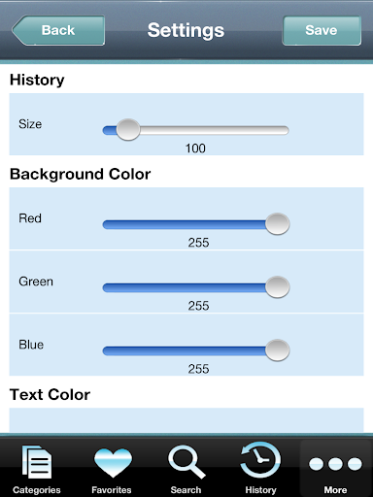Open the History clock icon
373x497 pixels.
click(x=260, y=460)
